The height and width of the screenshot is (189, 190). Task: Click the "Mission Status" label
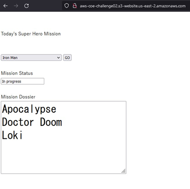tap(17, 73)
